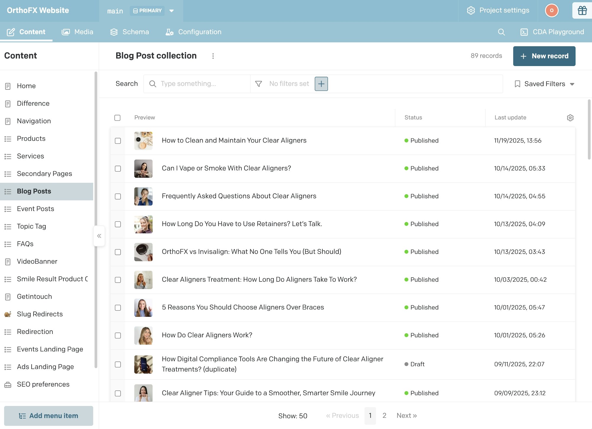The width and height of the screenshot is (592, 429).
Task: Click the add filter plus icon
Action: click(321, 84)
